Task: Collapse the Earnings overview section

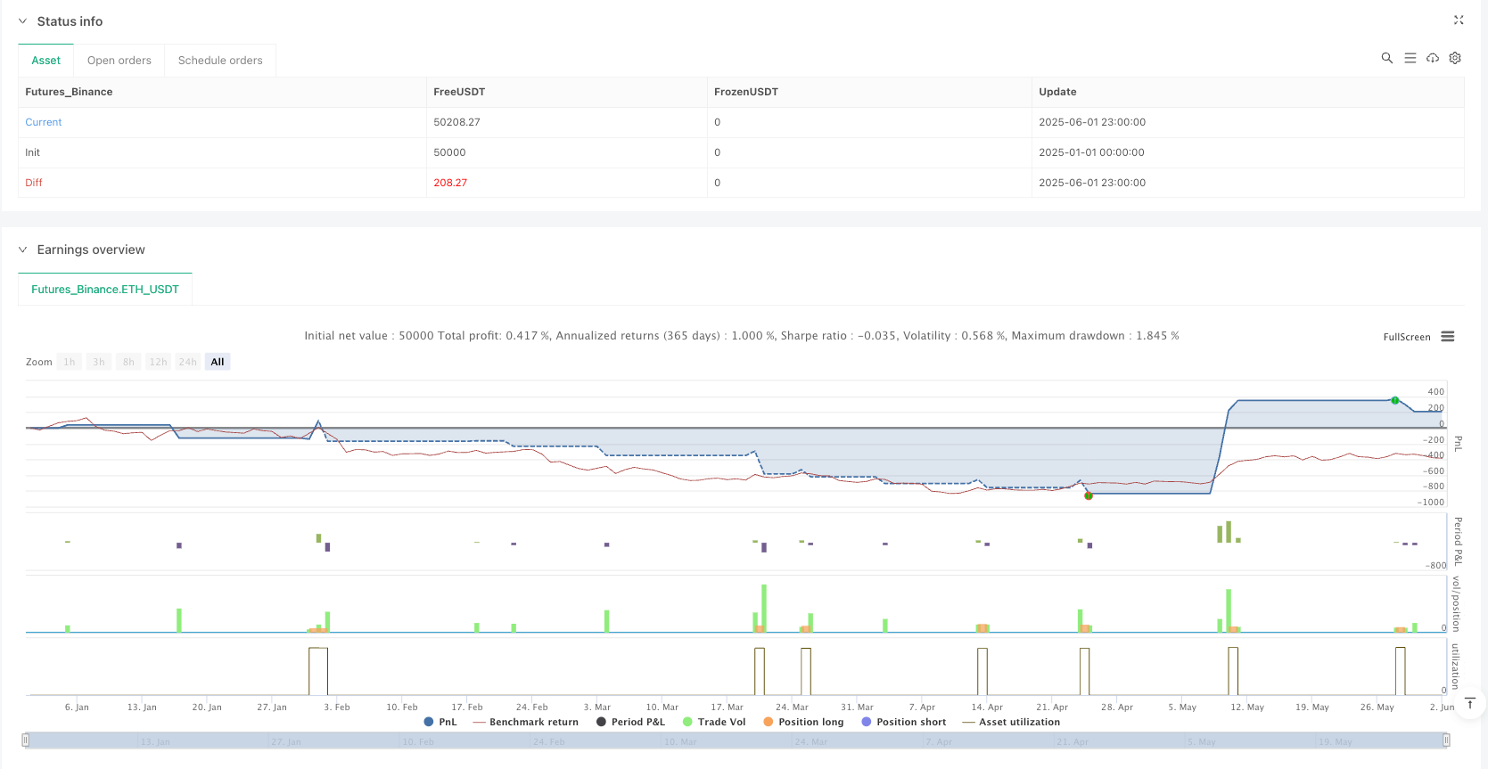Action: pos(23,250)
